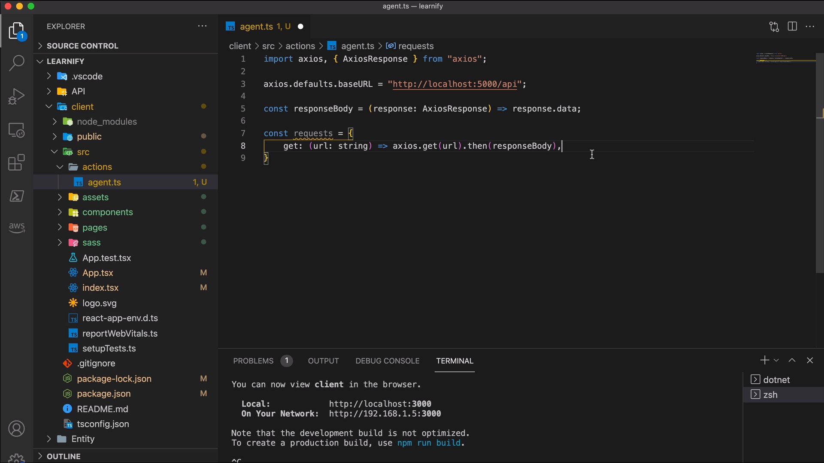Select the DEBUG CONSOLE tab
This screenshot has height=463, width=824.
click(388, 361)
